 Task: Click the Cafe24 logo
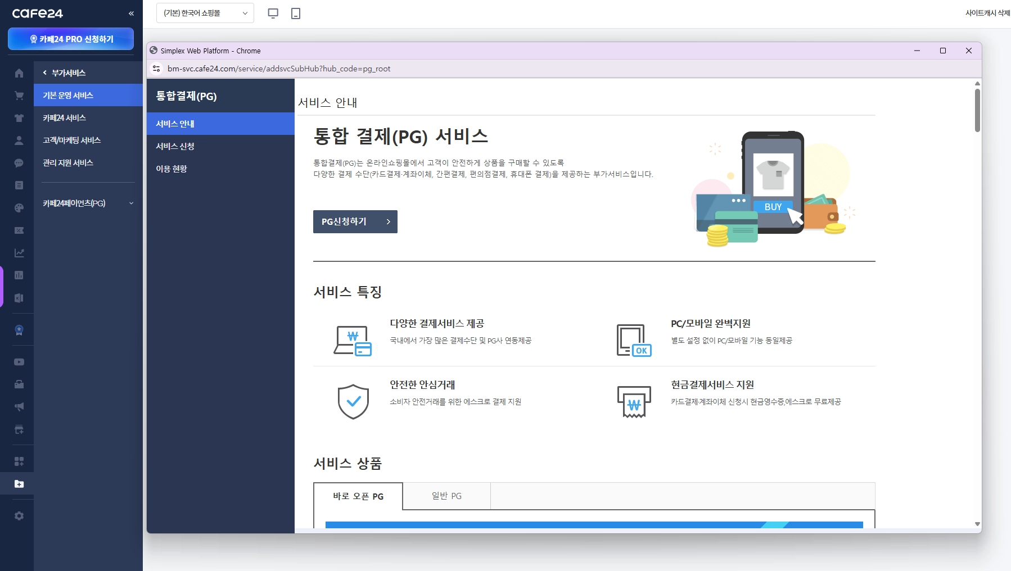click(38, 13)
